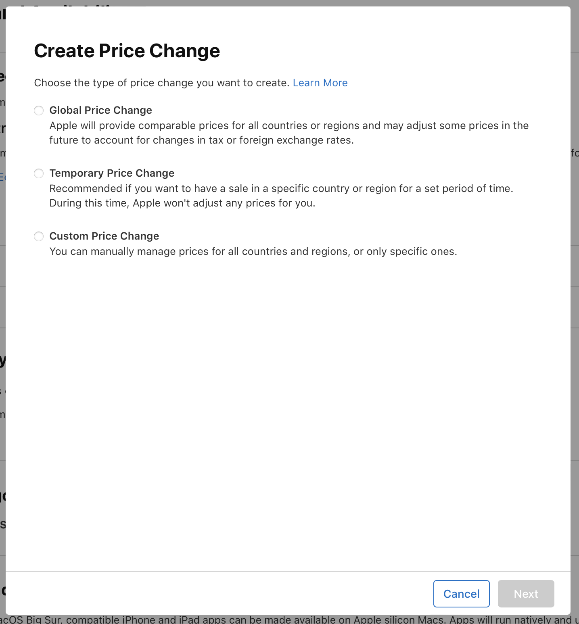Click the Temporary Price Change heading
Image resolution: width=579 pixels, height=624 pixels.
(x=112, y=173)
